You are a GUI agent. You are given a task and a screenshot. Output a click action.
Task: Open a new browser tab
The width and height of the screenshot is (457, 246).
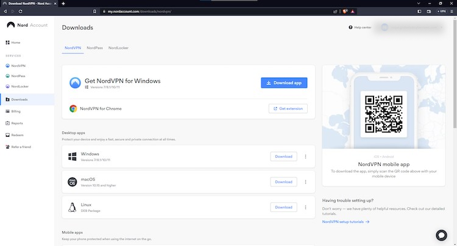63,4
